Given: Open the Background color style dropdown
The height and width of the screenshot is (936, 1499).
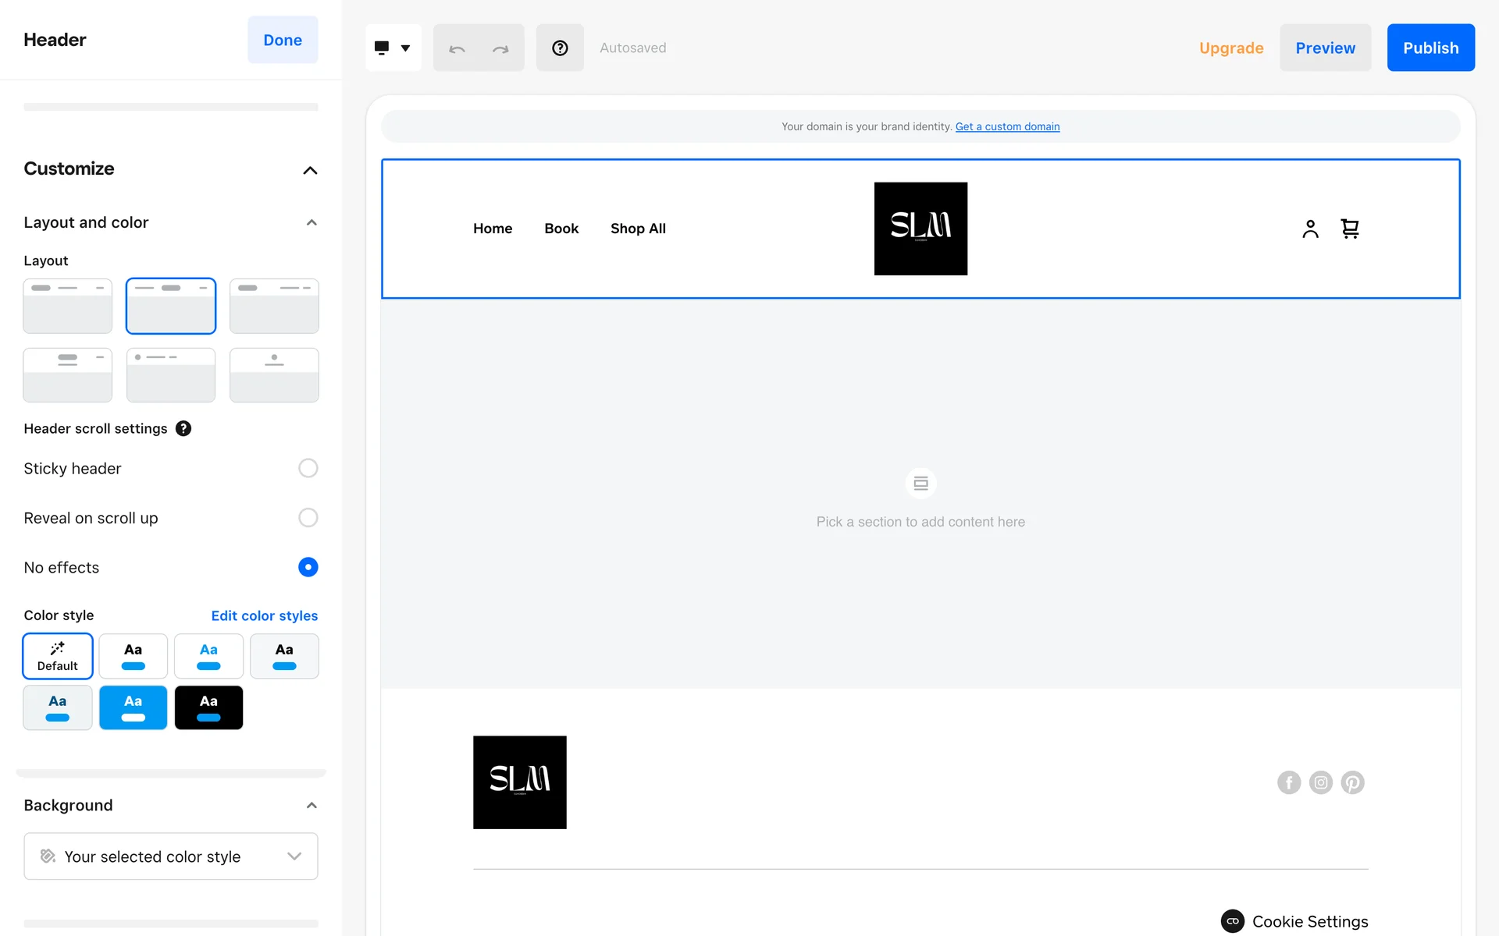Looking at the screenshot, I should pos(171,856).
